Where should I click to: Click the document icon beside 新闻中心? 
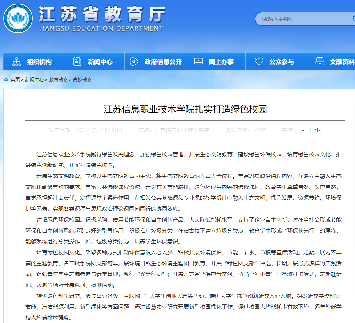(x=77, y=61)
